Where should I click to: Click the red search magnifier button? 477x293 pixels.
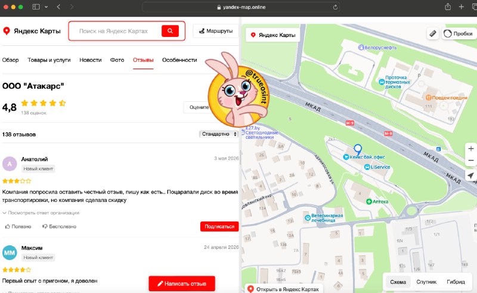pos(170,31)
